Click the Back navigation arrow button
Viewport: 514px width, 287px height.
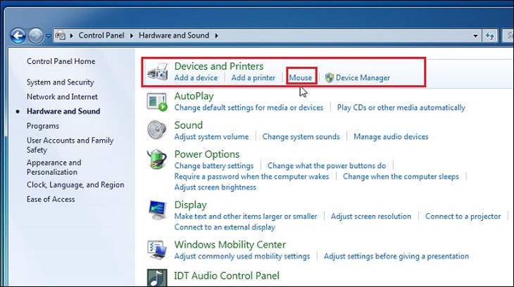pyautogui.click(x=18, y=34)
